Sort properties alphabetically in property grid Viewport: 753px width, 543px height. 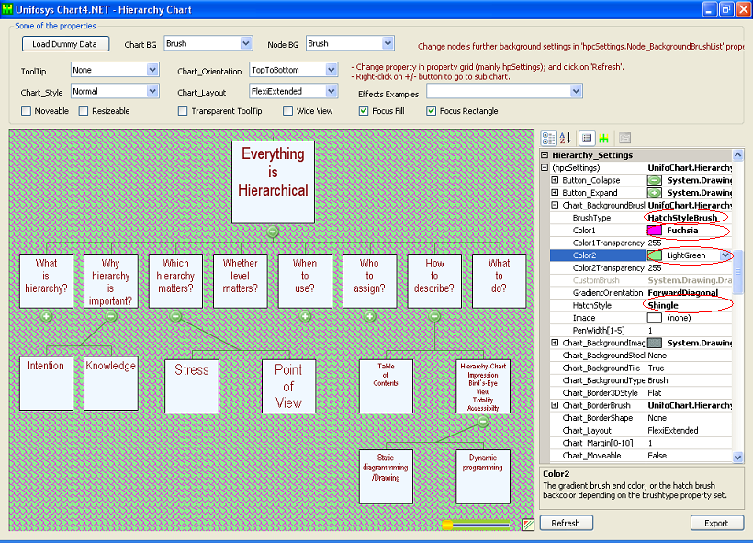click(565, 138)
